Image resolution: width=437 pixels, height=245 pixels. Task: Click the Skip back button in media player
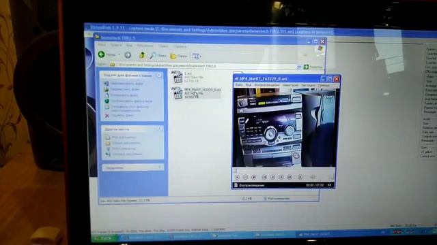pyautogui.click(x=264, y=177)
